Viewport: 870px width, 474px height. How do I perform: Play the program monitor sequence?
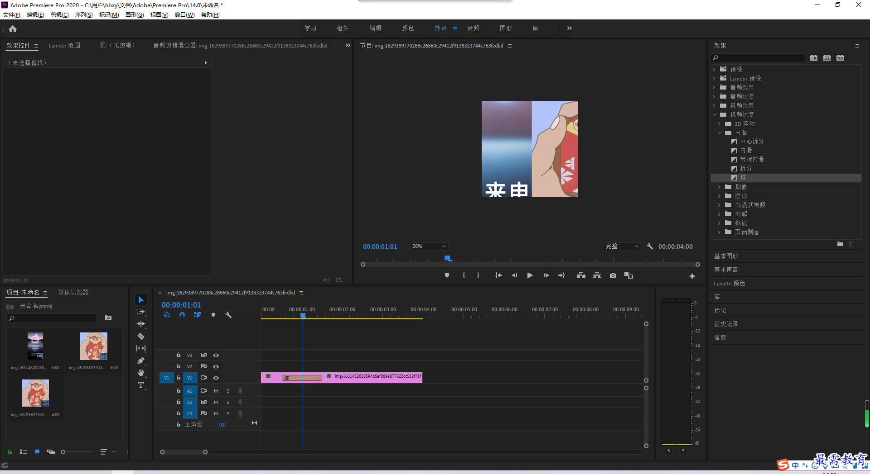(530, 275)
